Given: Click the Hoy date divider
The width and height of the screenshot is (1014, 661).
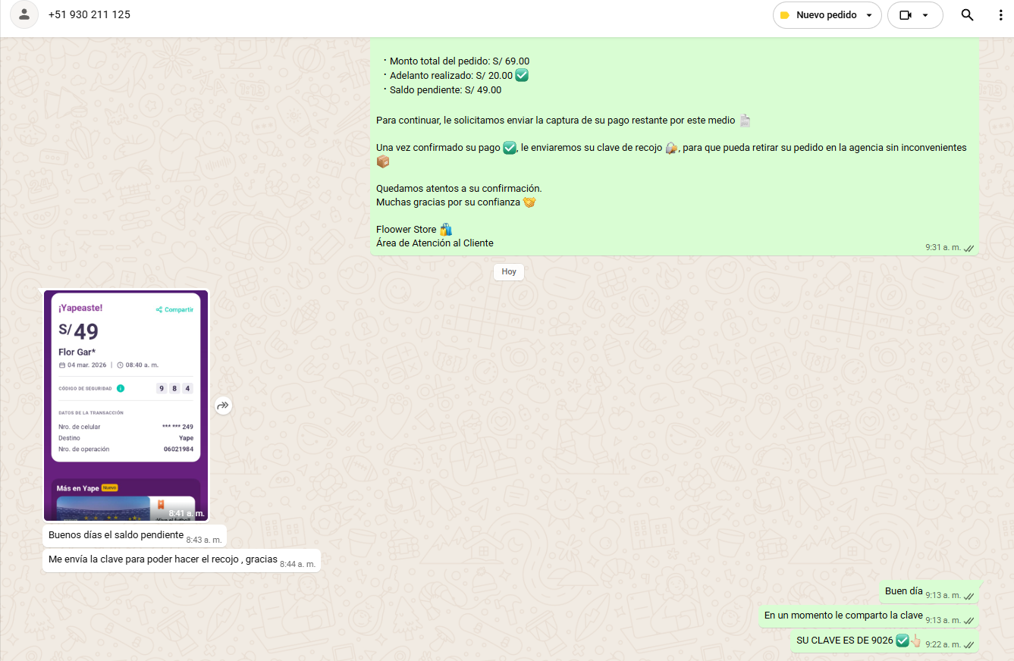Looking at the screenshot, I should (508, 271).
